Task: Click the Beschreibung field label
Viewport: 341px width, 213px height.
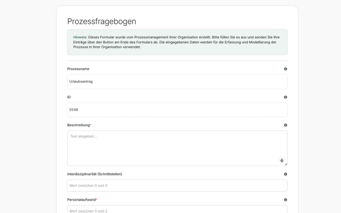Action: 79,125
